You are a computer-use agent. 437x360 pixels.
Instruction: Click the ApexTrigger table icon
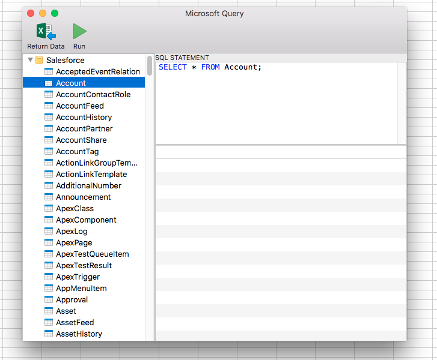pyautogui.click(x=49, y=277)
